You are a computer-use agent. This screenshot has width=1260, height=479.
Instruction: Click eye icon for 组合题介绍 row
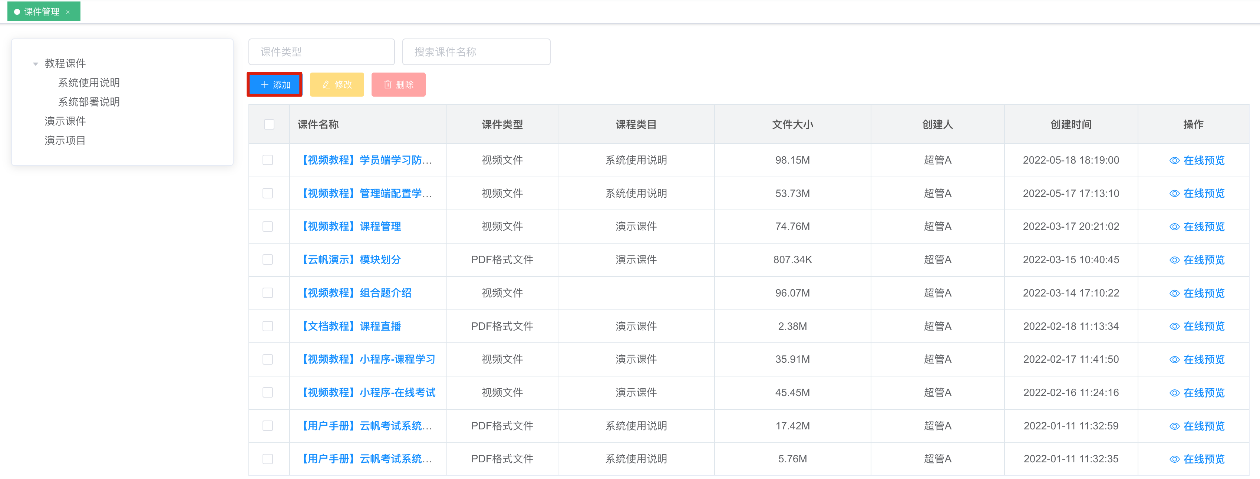click(x=1174, y=293)
